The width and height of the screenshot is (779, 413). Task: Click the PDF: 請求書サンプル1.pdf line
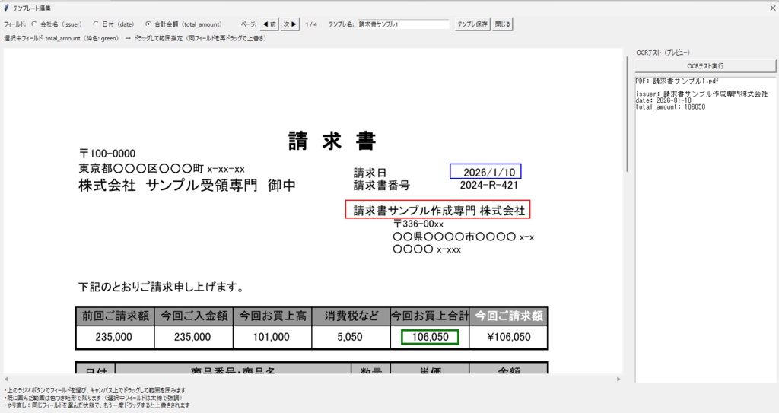pyautogui.click(x=677, y=81)
